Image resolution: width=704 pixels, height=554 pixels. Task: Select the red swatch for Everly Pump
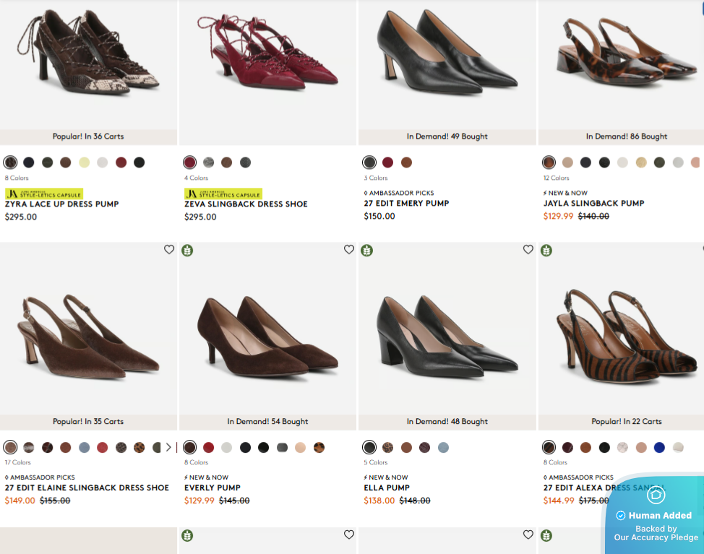click(x=208, y=447)
